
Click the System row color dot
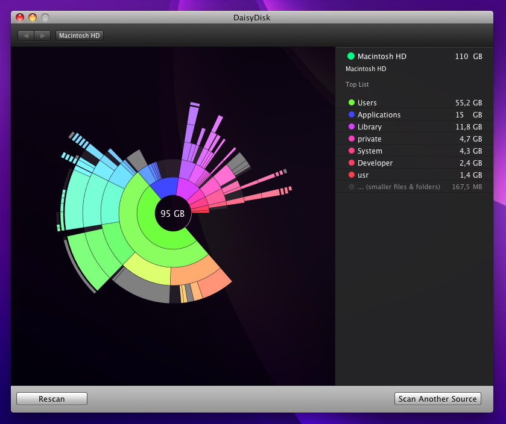click(352, 151)
